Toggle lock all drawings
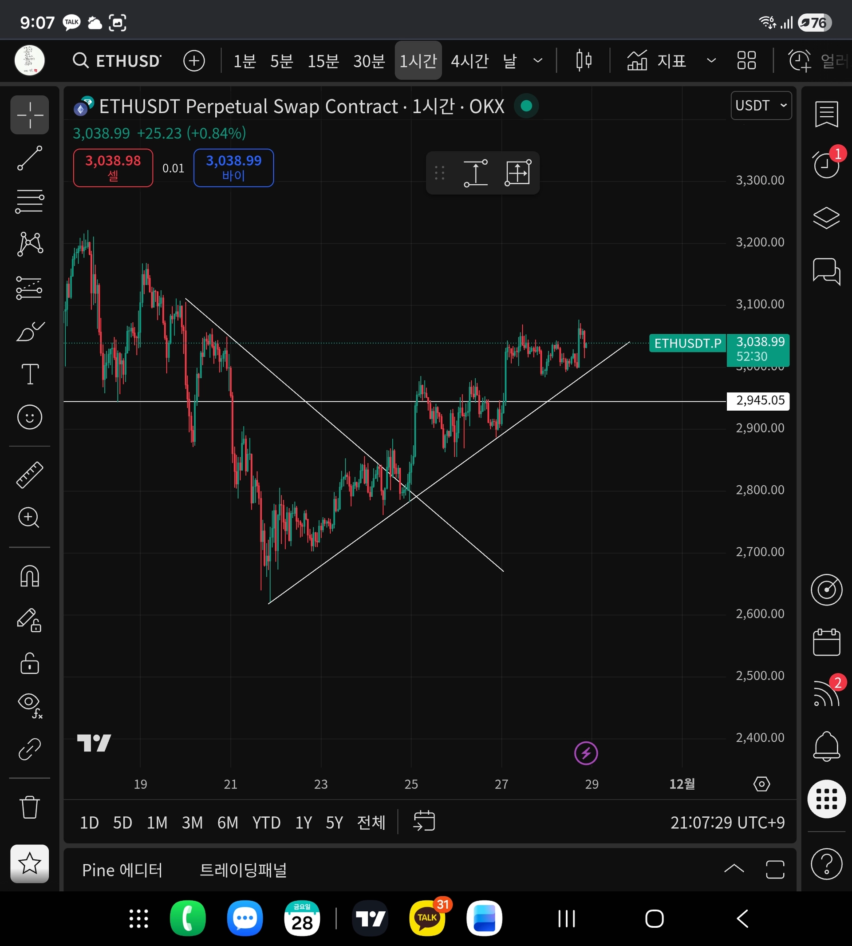852x946 pixels. (x=29, y=663)
